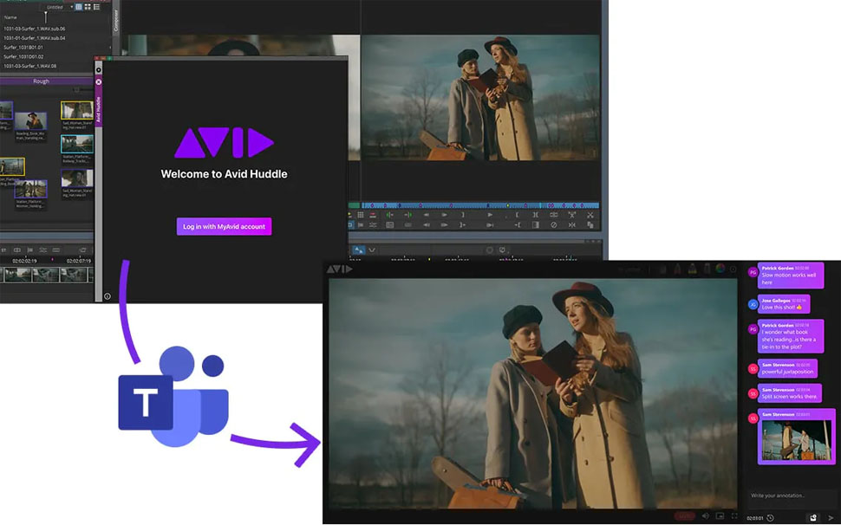The image size is (841, 525).
Task: Click step backward arrow in Composer top row
Action: [427, 215]
